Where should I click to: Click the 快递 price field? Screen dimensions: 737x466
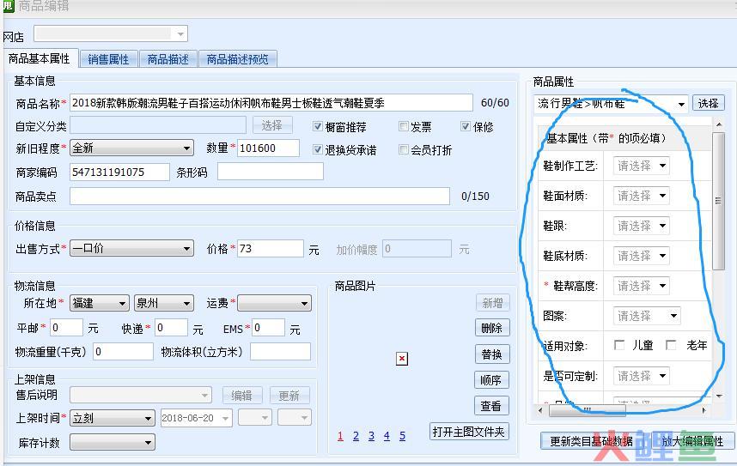tap(171, 328)
